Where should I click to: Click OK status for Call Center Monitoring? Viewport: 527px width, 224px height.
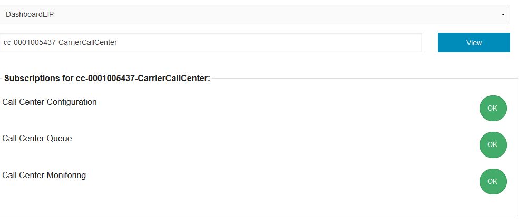click(x=493, y=181)
